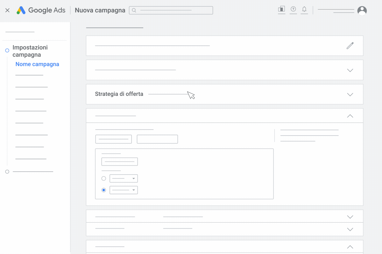The width and height of the screenshot is (382, 254).
Task: Click the Nuova campagna title
Action: pyautogui.click(x=100, y=10)
